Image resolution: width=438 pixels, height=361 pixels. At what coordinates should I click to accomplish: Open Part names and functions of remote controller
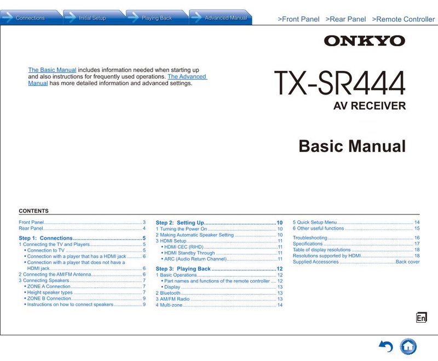pyautogui.click(x=222, y=281)
